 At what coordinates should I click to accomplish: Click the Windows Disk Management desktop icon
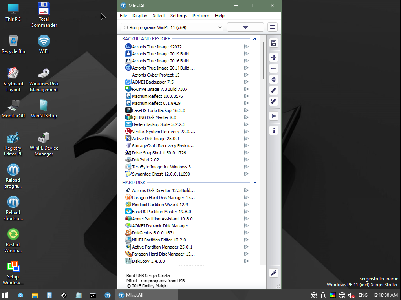44,80
